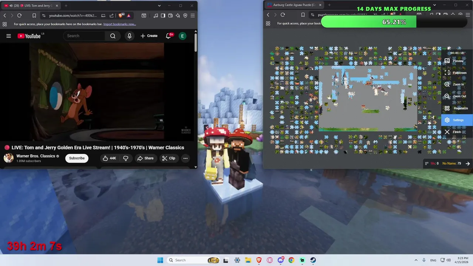Screen dimensions: 473x266
Task: Reload the YouTube page
Action: (x=19, y=16)
